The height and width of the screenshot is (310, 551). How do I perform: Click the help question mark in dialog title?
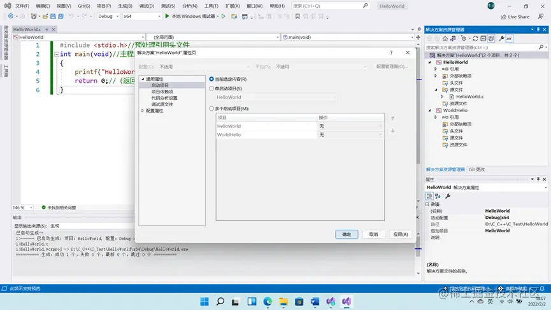pos(391,52)
